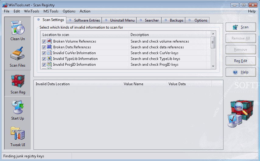Select the 'Invalid TypeLib Information' label
260x161 pixels.
75,59
